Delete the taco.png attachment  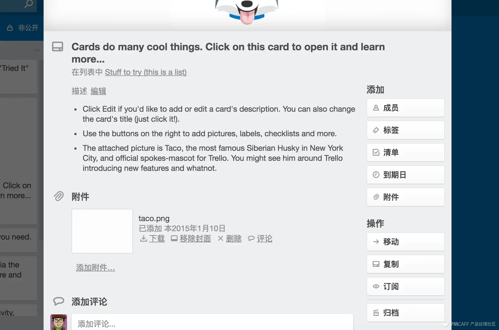click(x=230, y=238)
